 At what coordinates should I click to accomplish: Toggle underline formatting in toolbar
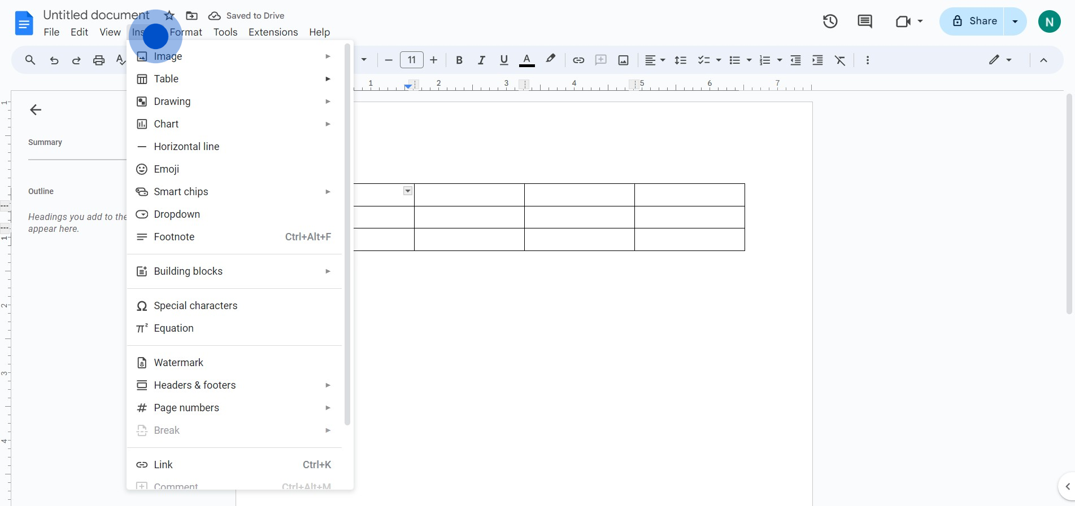(504, 60)
